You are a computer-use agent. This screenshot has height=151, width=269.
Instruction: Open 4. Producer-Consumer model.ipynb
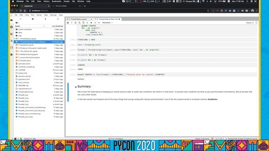(x=39, y=48)
